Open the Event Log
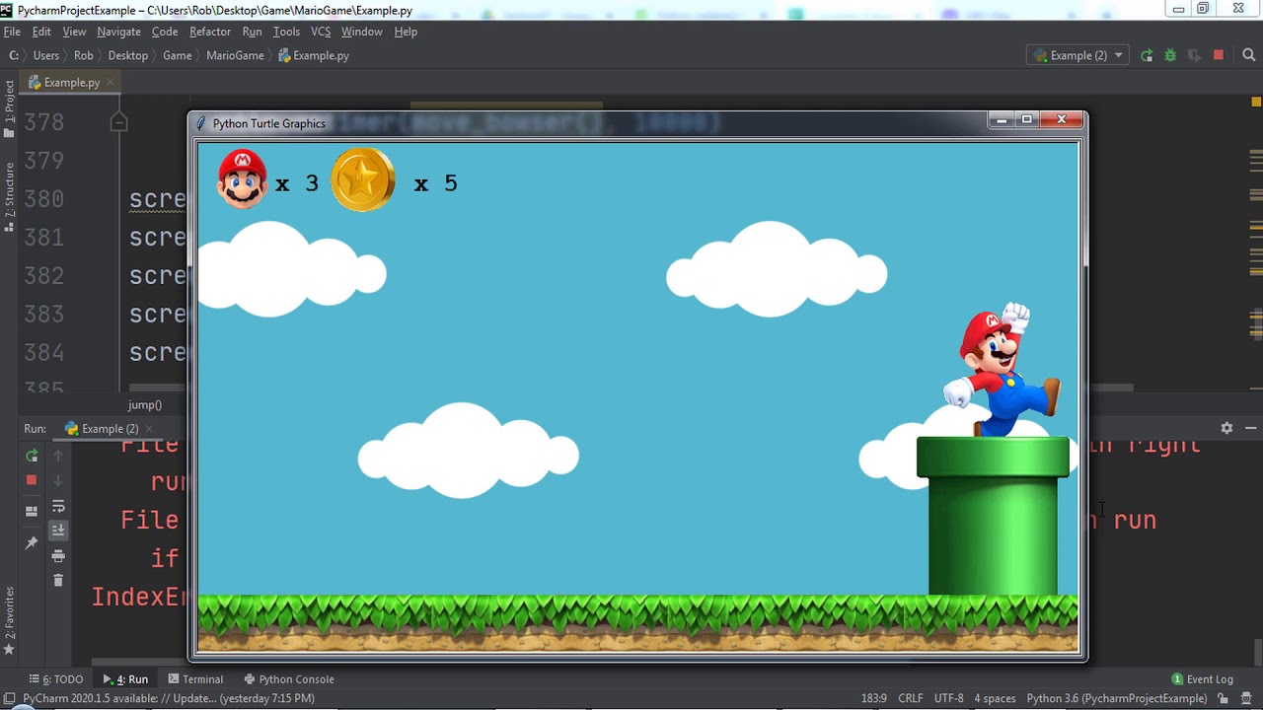 pos(1202,679)
